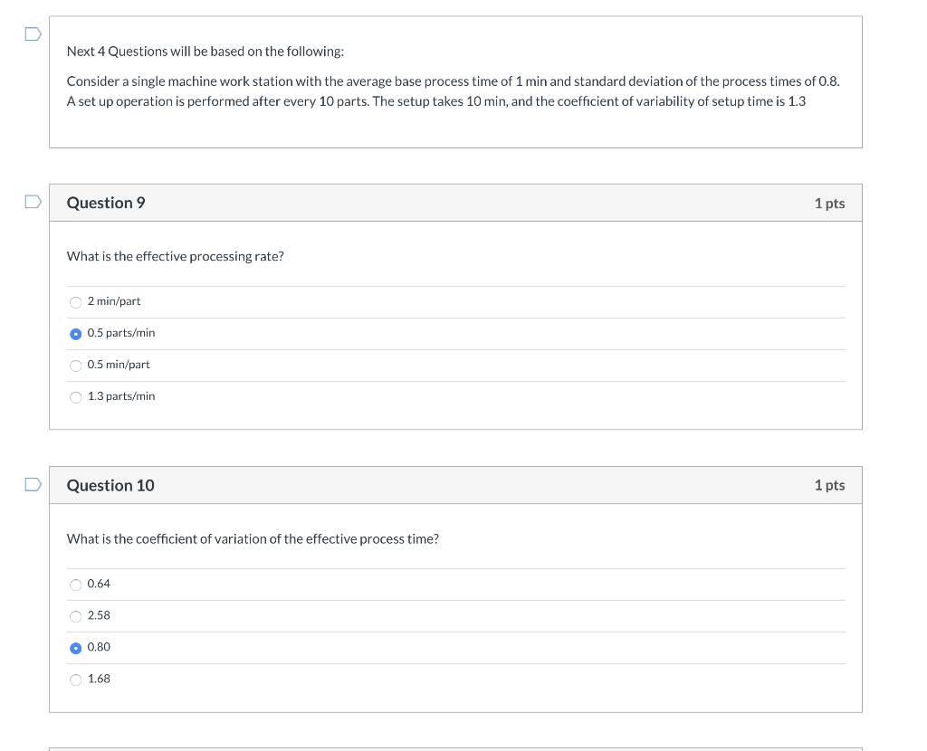
Task: Flag Question 10 for review
Action: (x=33, y=484)
